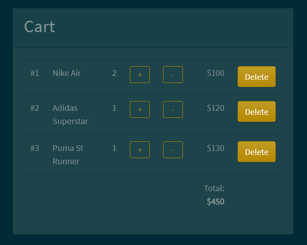Select the Nike Air product name
This screenshot has height=245, width=307.
point(67,73)
